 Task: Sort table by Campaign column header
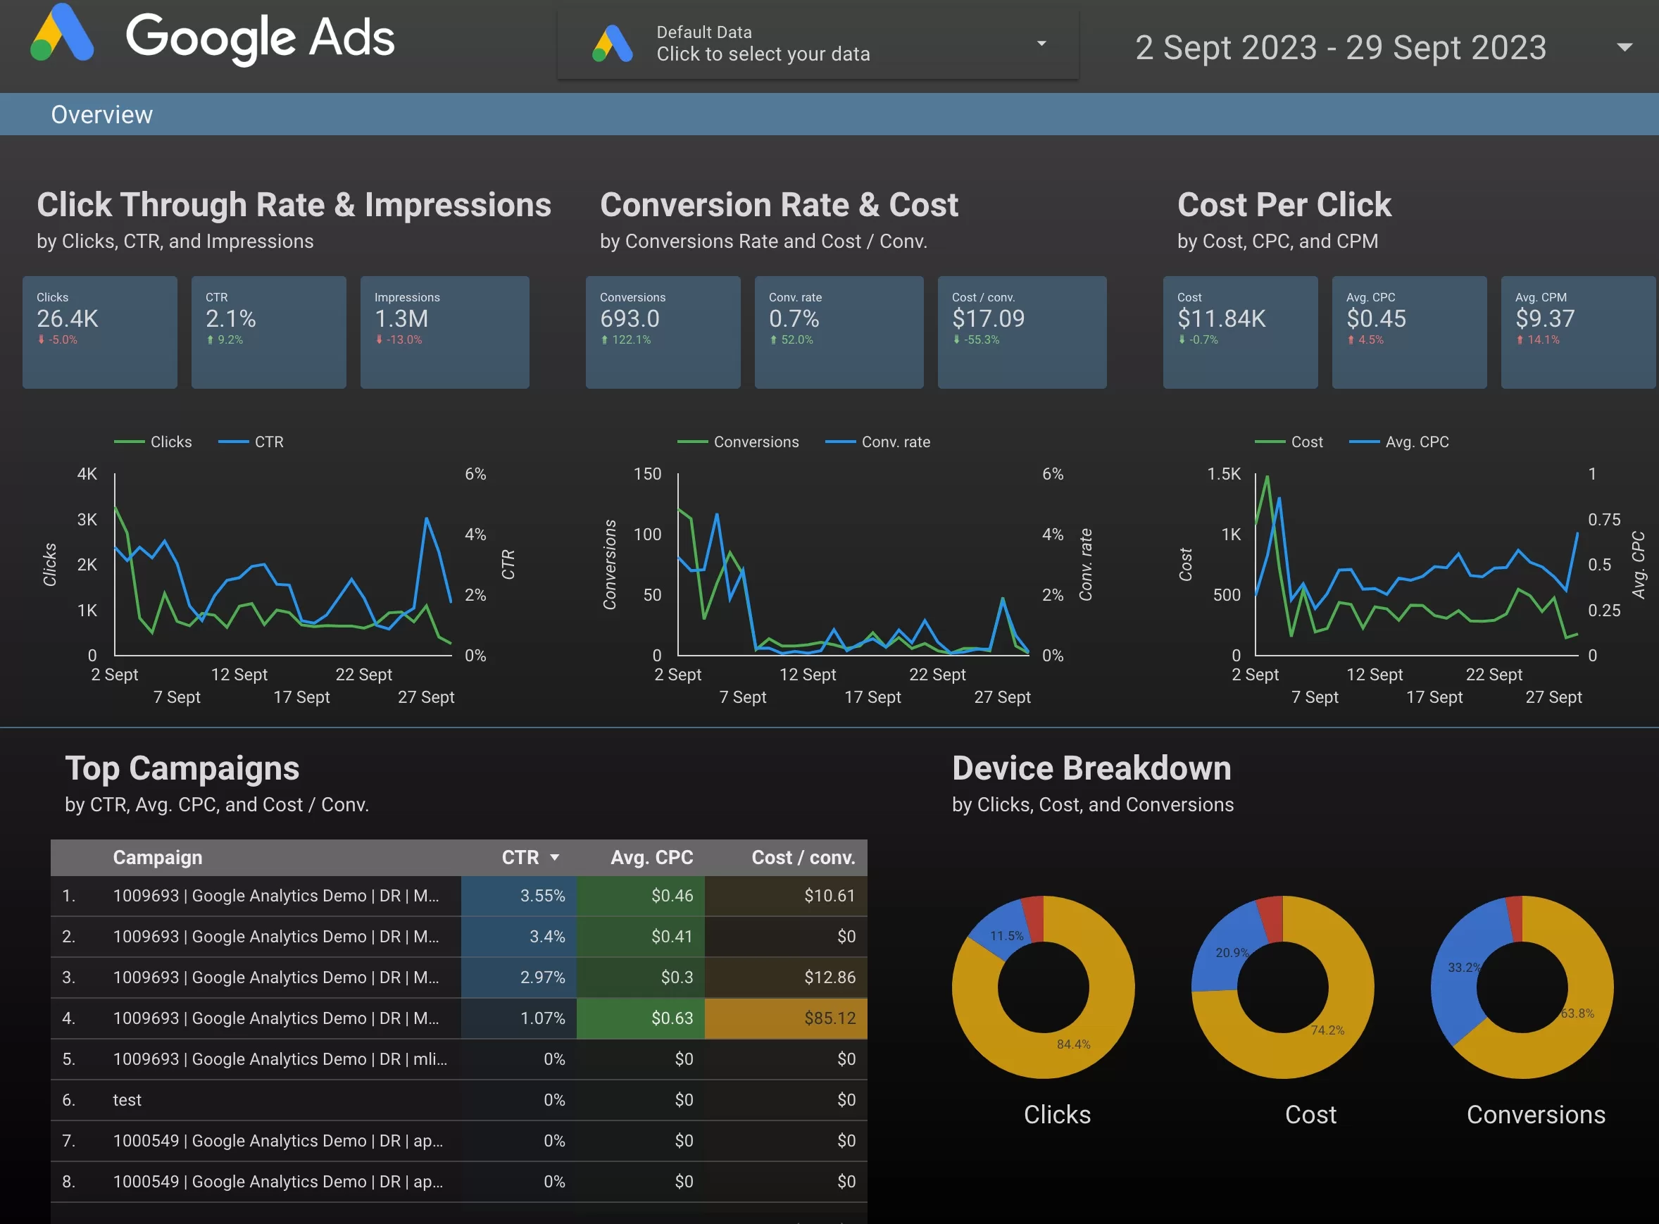(158, 857)
